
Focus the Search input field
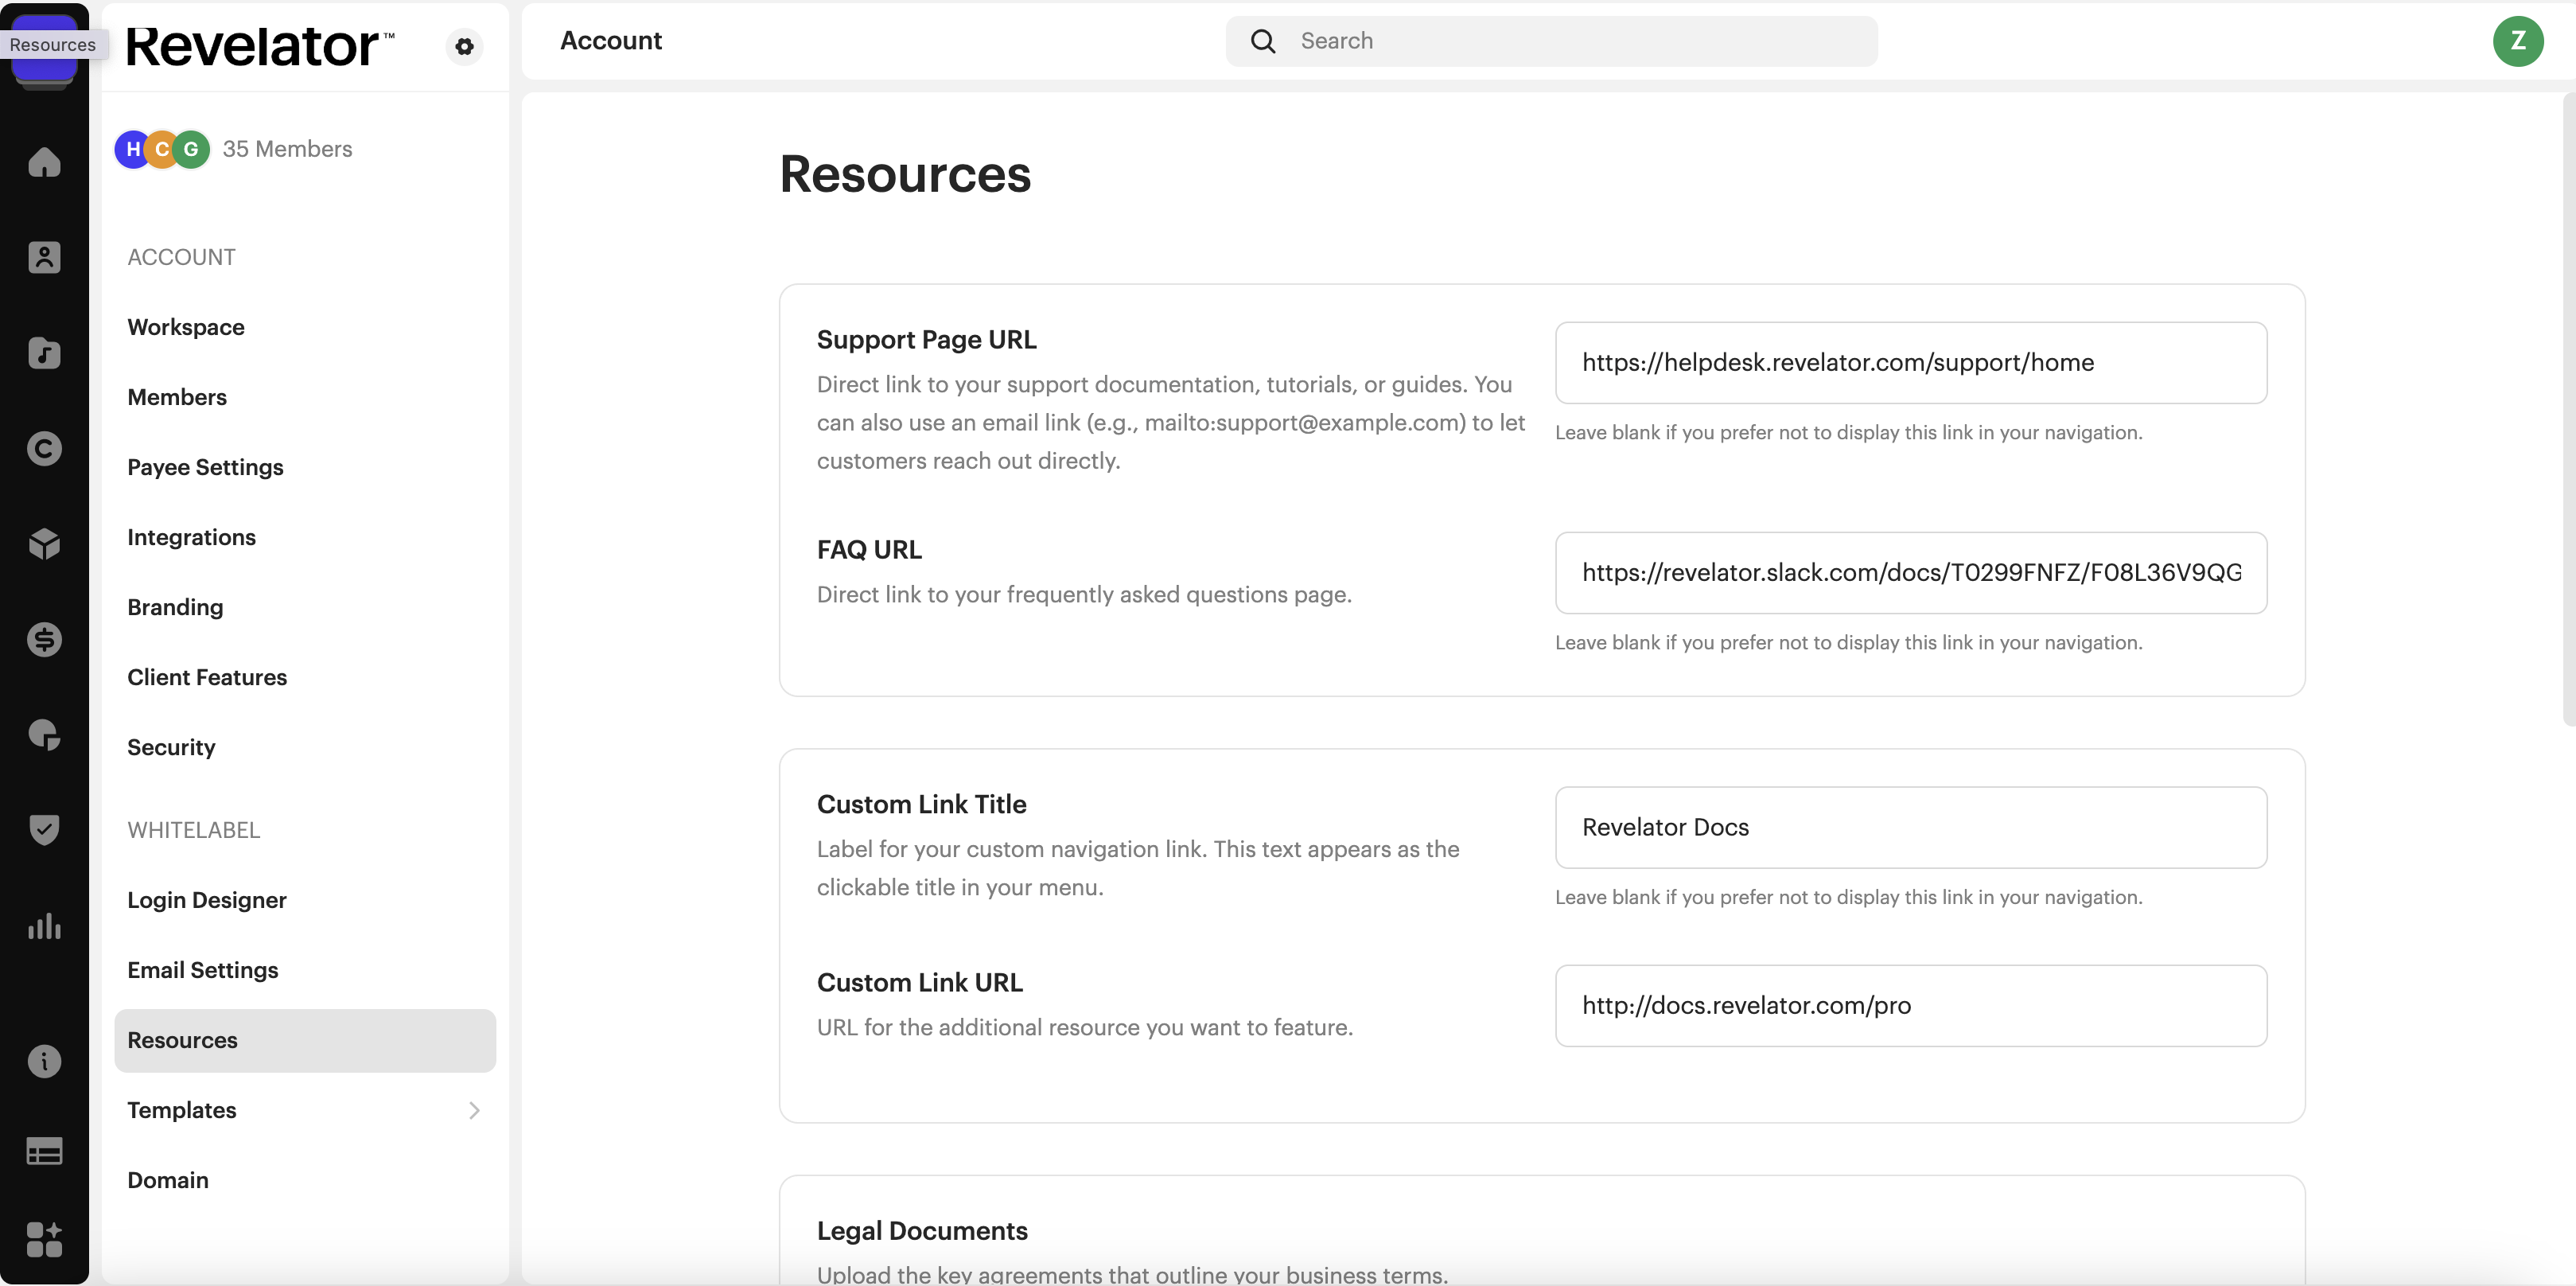[1551, 41]
